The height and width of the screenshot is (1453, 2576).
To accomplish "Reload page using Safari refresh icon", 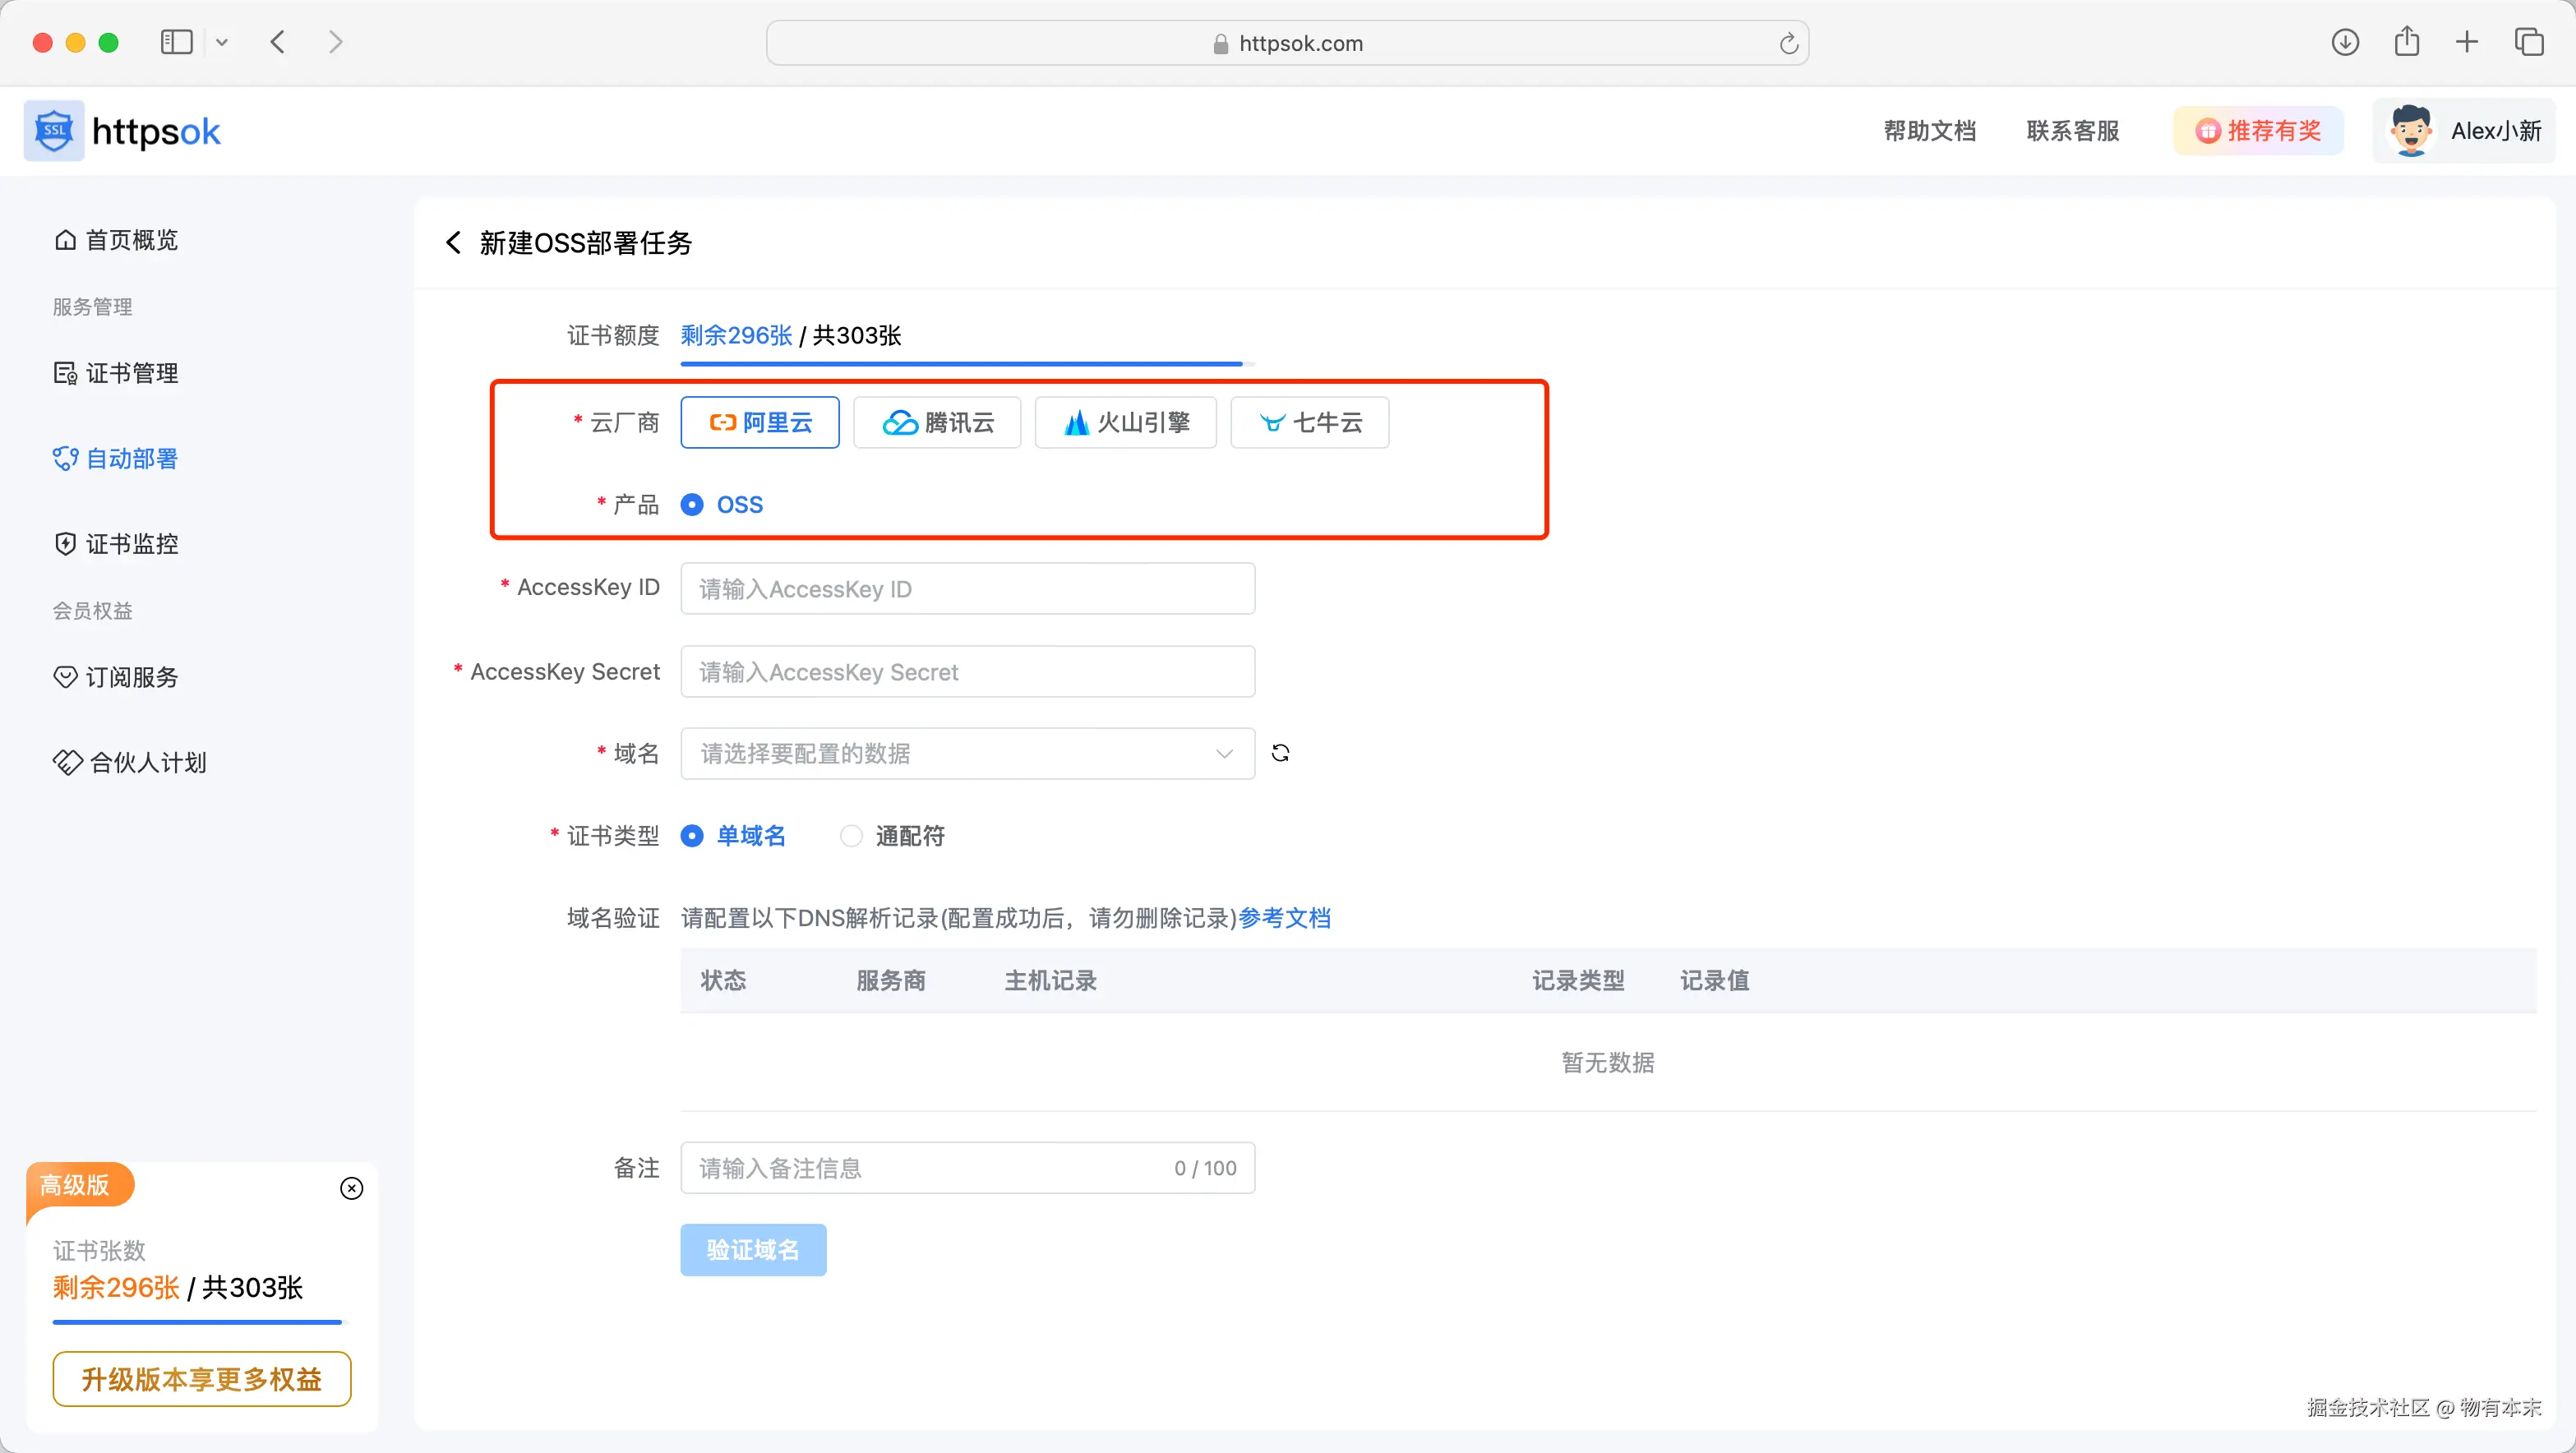I will (1788, 43).
